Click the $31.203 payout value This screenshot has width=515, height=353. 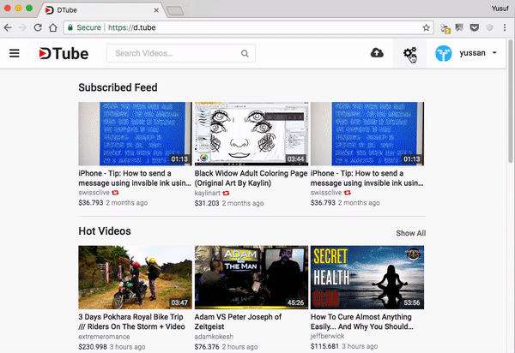tap(207, 203)
